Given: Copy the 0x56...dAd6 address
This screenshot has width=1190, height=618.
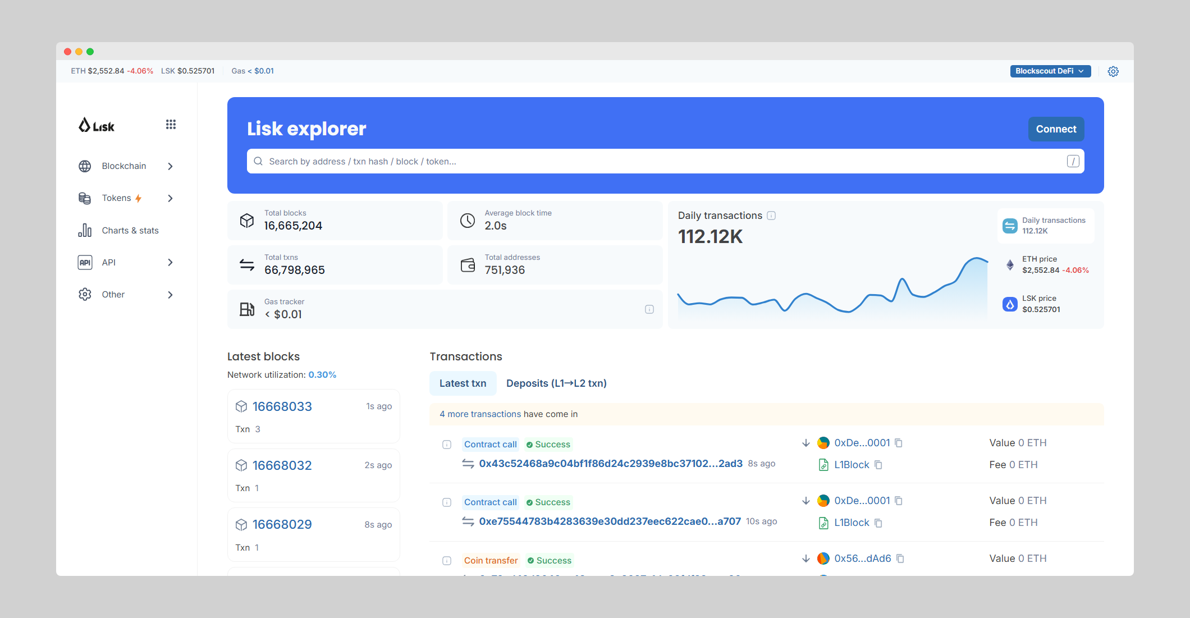Looking at the screenshot, I should pyautogui.click(x=900, y=559).
